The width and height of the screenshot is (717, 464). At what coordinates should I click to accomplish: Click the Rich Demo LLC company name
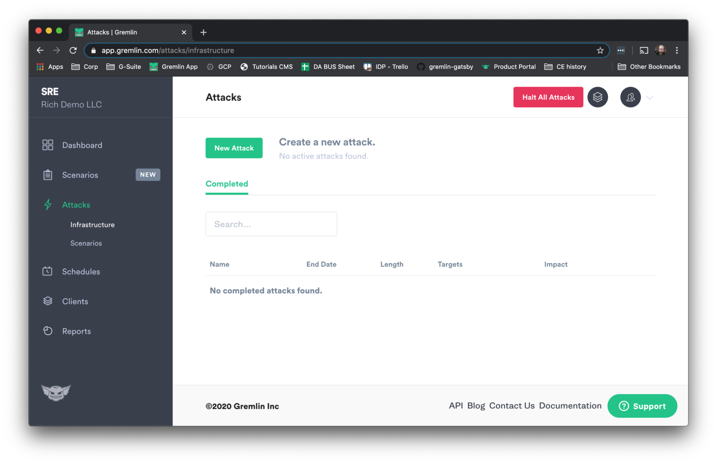coord(71,104)
